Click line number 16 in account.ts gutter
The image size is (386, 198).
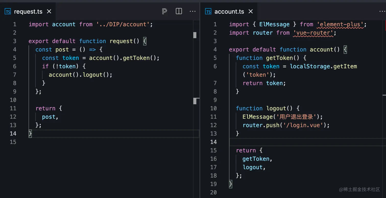tap(213, 159)
